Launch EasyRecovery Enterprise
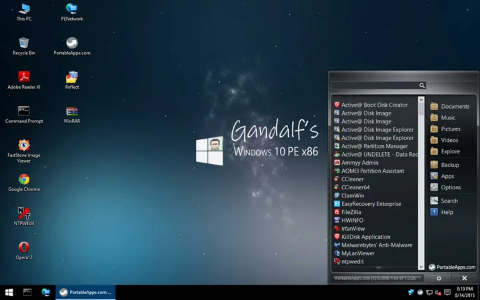This screenshot has height=300, width=480. coord(367,204)
